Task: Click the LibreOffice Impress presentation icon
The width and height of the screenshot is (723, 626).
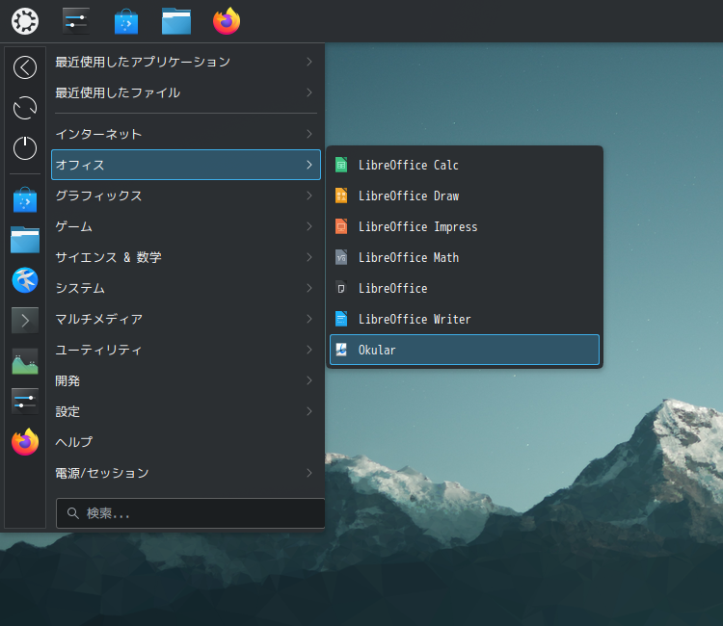Action: pyautogui.click(x=341, y=226)
